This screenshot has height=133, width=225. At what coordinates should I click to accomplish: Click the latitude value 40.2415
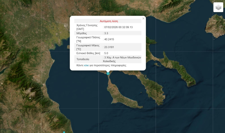point(109,39)
